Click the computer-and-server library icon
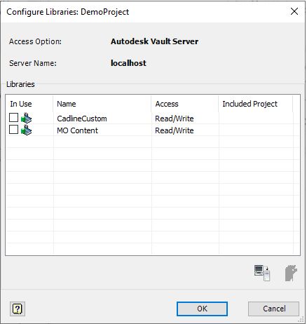Screen dimensions: 307x324 262,273
